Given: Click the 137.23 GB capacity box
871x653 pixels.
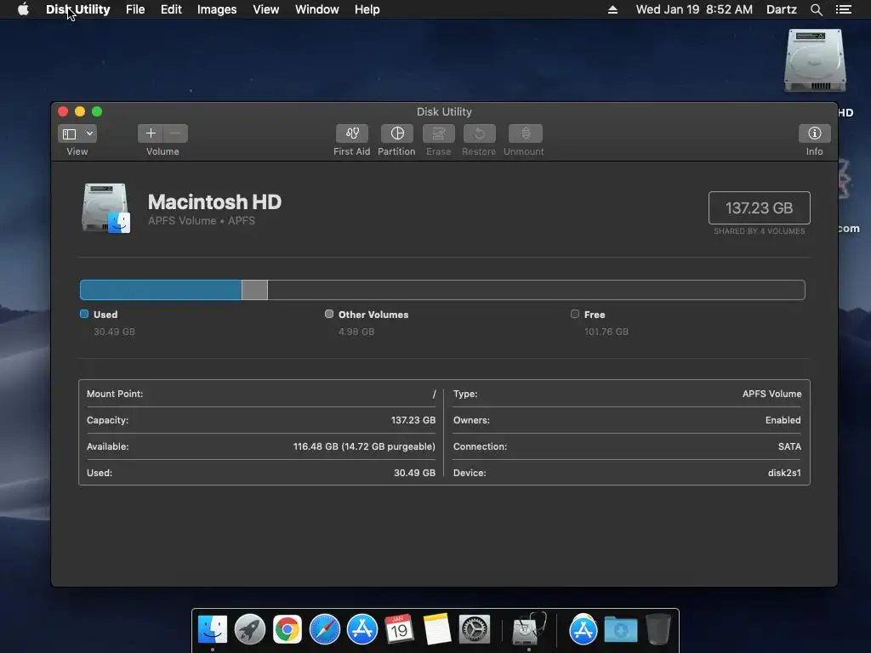Looking at the screenshot, I should 760,207.
